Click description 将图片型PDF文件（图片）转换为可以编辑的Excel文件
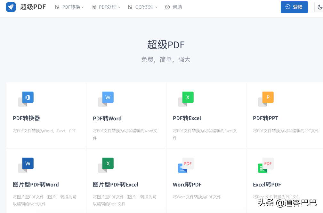Viewport: 323px width, 213px height. [x=125, y=201]
